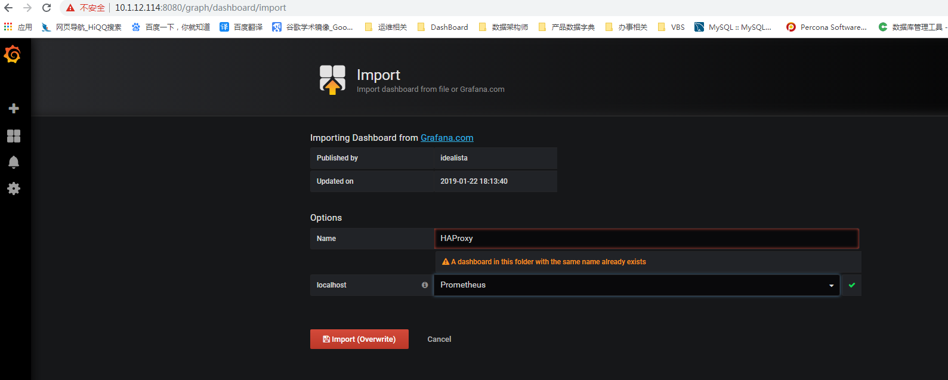Open the 产品数据字典 bookmark folder

[567, 27]
